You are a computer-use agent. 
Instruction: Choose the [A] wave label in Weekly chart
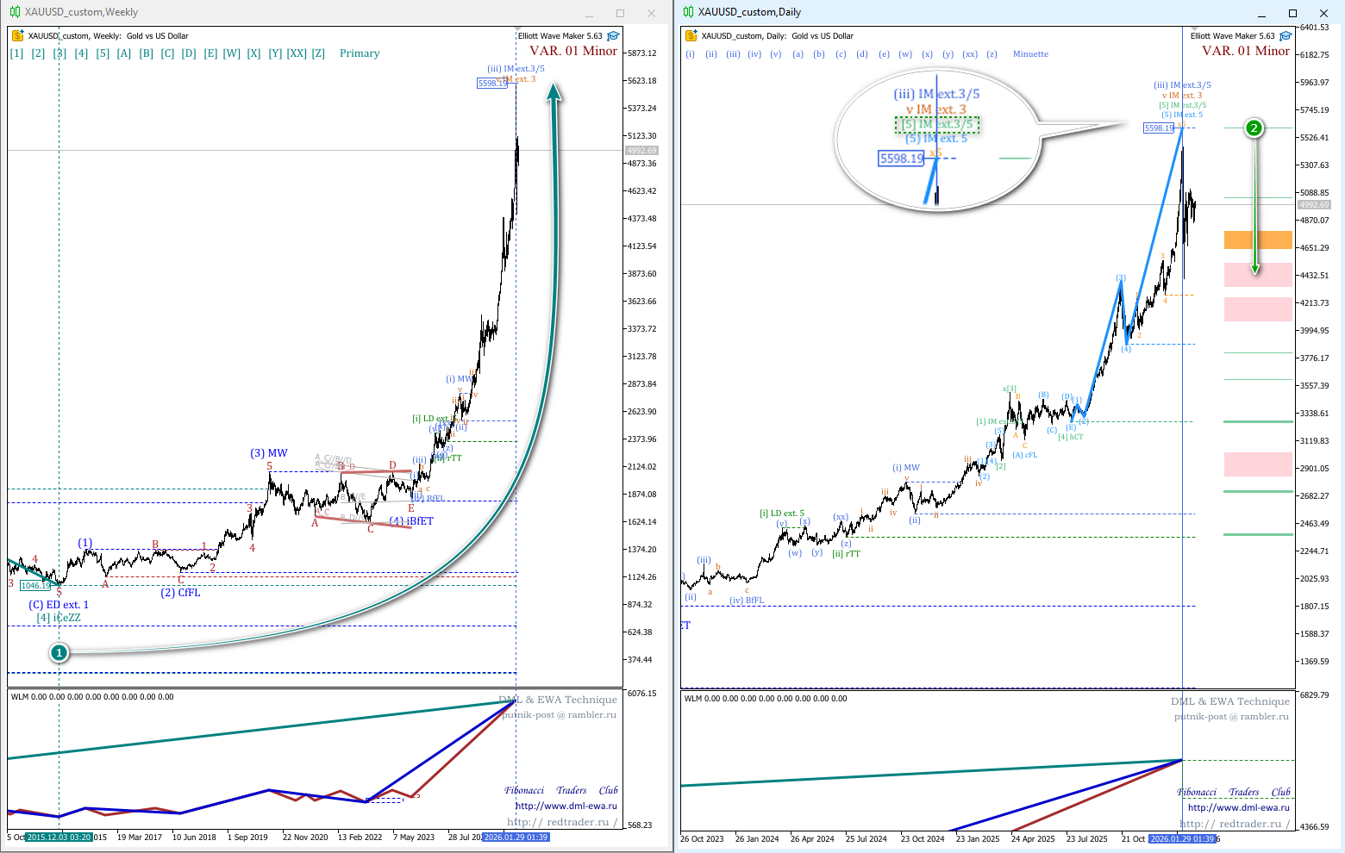[124, 53]
